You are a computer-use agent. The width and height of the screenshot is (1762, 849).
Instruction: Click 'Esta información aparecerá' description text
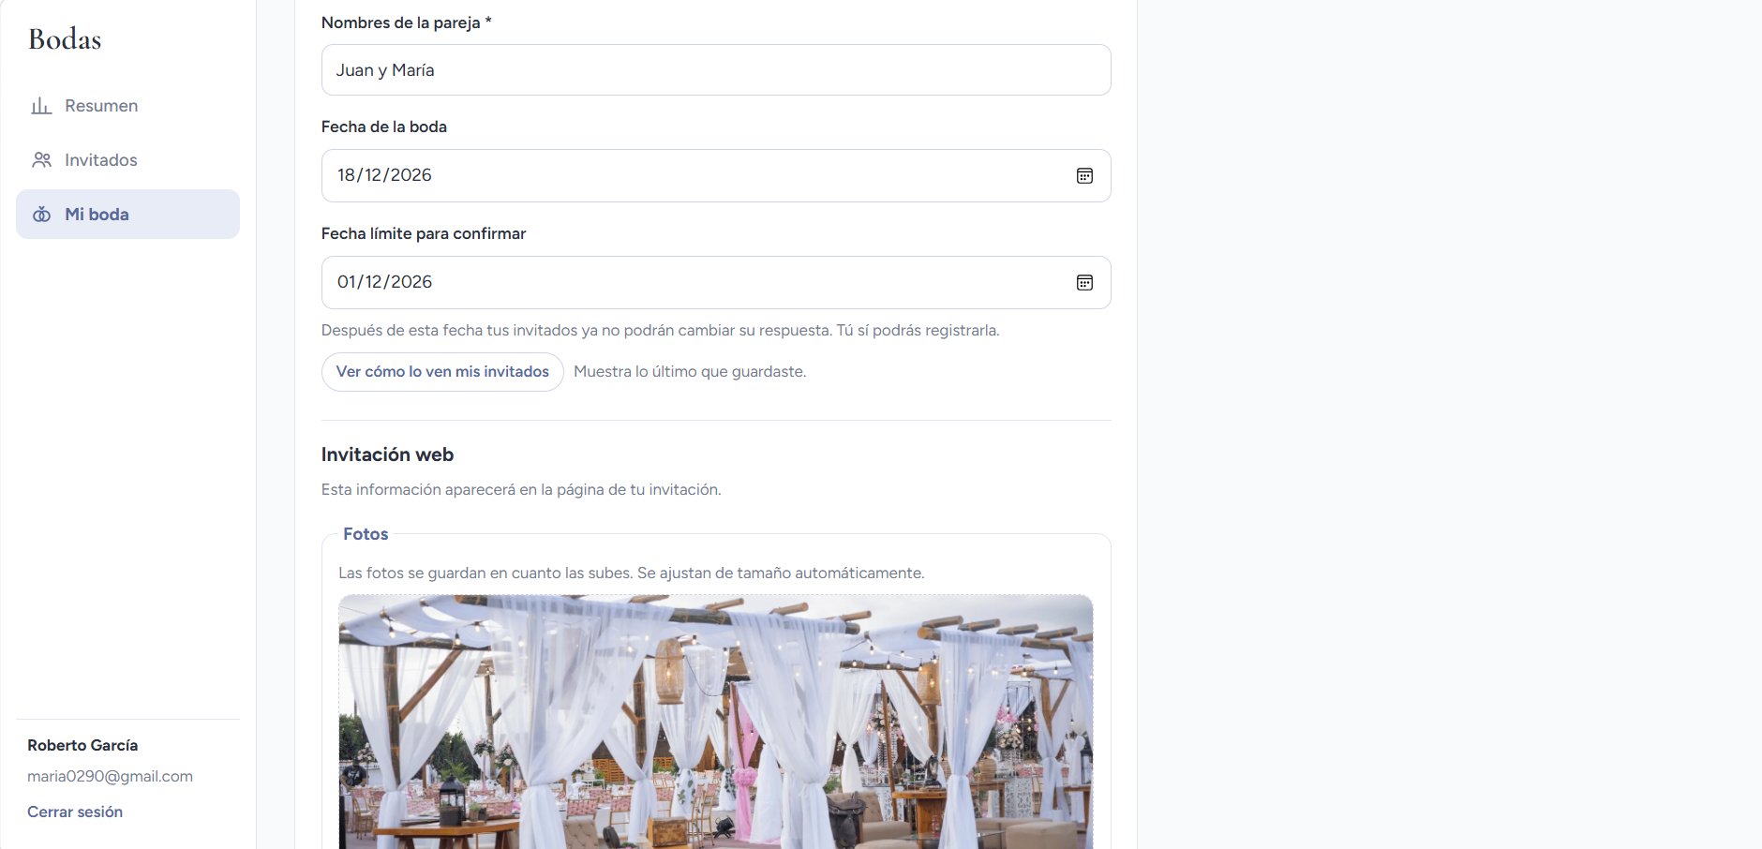pyautogui.click(x=521, y=489)
